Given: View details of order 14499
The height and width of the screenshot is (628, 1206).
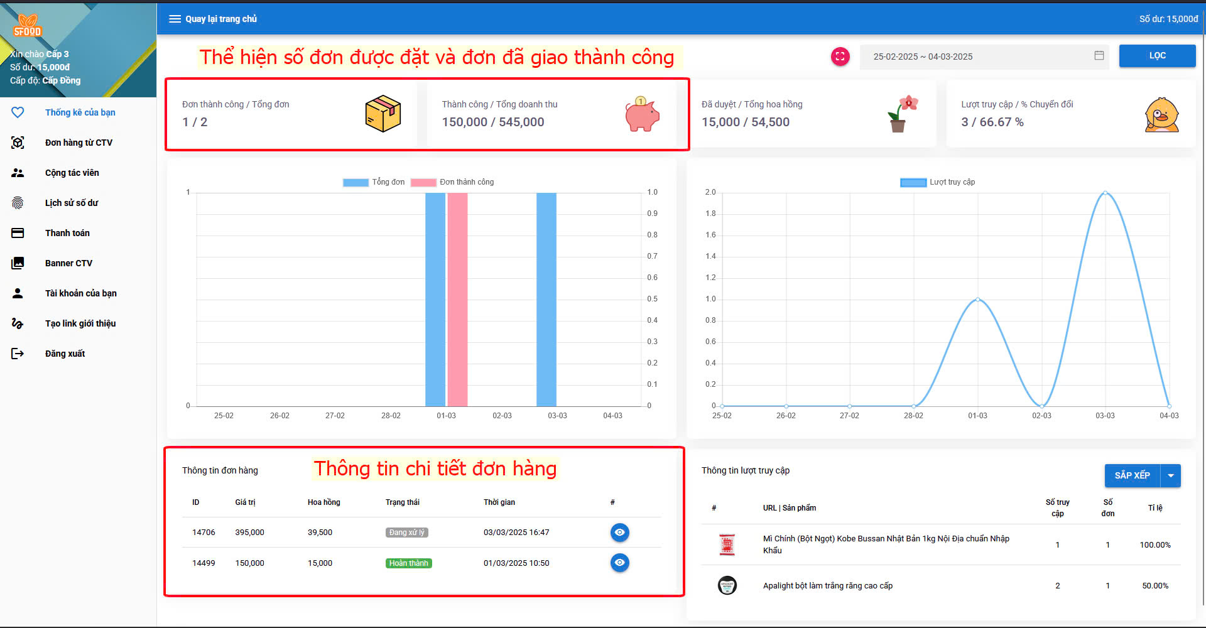Looking at the screenshot, I should 619,563.
